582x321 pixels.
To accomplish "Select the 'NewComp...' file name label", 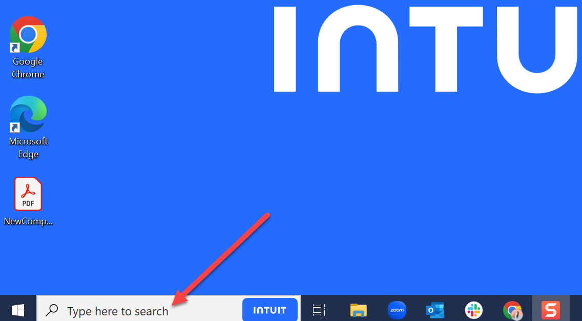I will (x=28, y=222).
